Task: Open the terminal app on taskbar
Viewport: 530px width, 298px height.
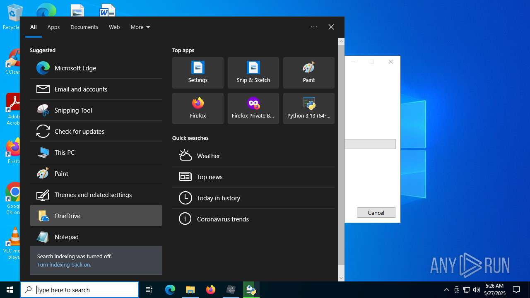Action: [x=231, y=290]
